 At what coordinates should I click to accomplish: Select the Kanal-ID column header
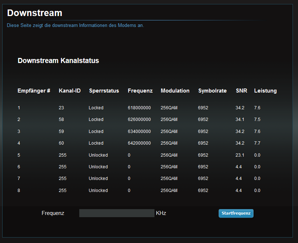pos(69,91)
